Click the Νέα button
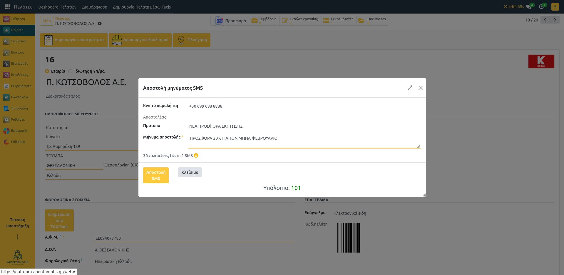This screenshot has width=564, height=275. [47, 21]
